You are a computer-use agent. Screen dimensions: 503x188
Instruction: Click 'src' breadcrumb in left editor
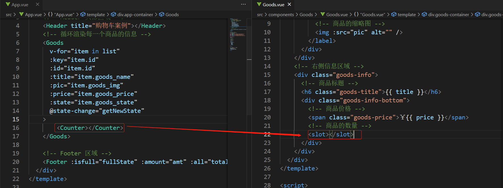coord(9,14)
